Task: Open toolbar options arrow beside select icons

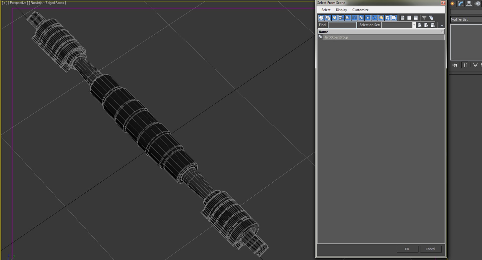Action: pyautogui.click(x=442, y=26)
